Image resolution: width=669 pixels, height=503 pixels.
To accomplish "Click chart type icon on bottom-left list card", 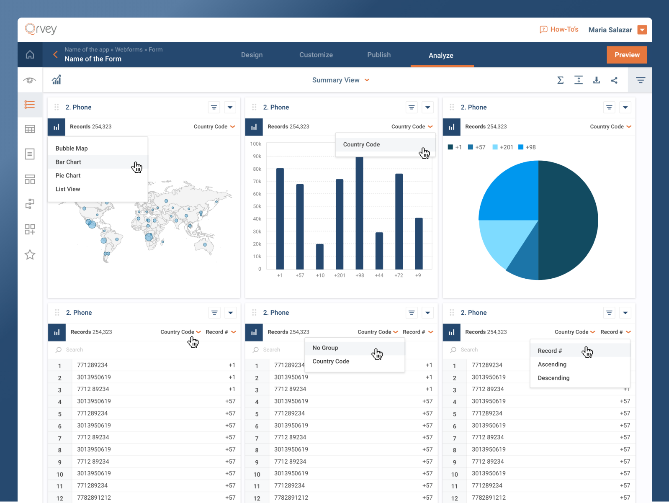I will (57, 332).
